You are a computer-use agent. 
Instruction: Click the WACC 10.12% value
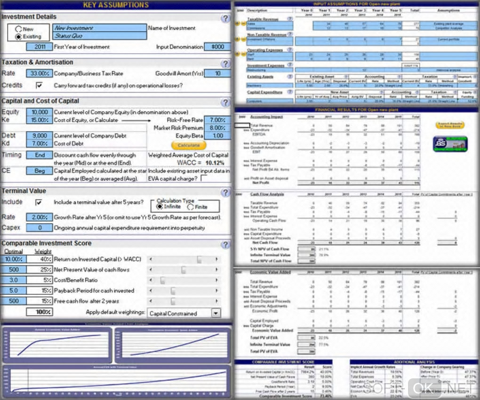215,163
